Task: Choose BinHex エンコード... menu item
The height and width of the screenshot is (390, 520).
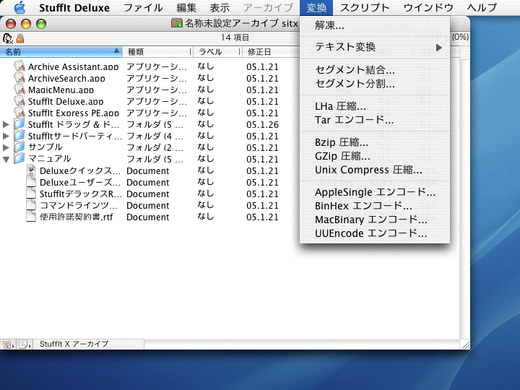Action: [375, 206]
